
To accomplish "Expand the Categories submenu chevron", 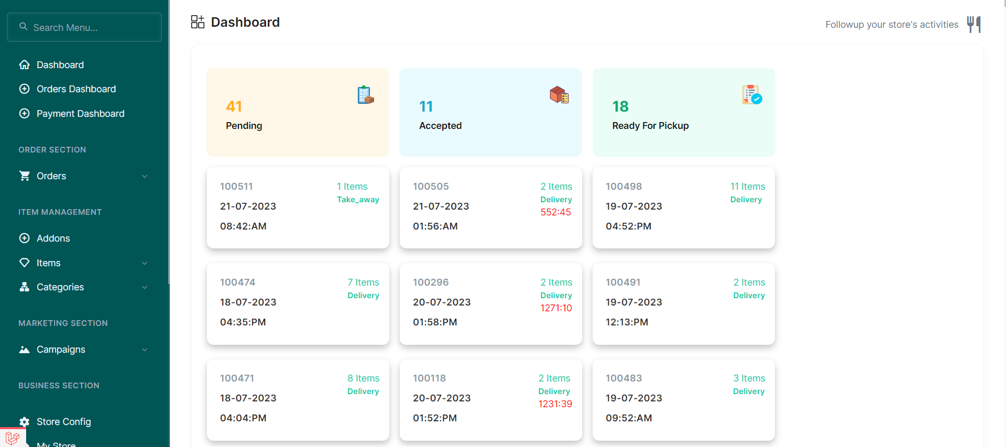I will pos(145,287).
